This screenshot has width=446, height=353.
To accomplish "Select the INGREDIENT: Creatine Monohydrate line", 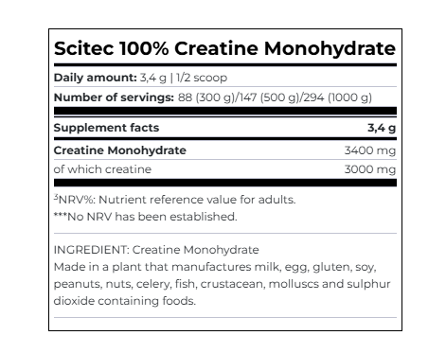I will [156, 250].
